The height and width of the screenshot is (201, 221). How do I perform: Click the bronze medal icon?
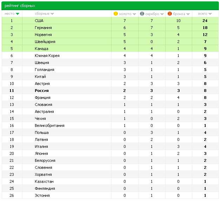click(170, 14)
